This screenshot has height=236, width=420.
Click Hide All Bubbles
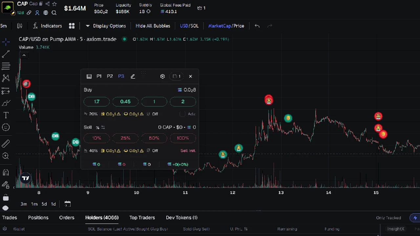(153, 26)
